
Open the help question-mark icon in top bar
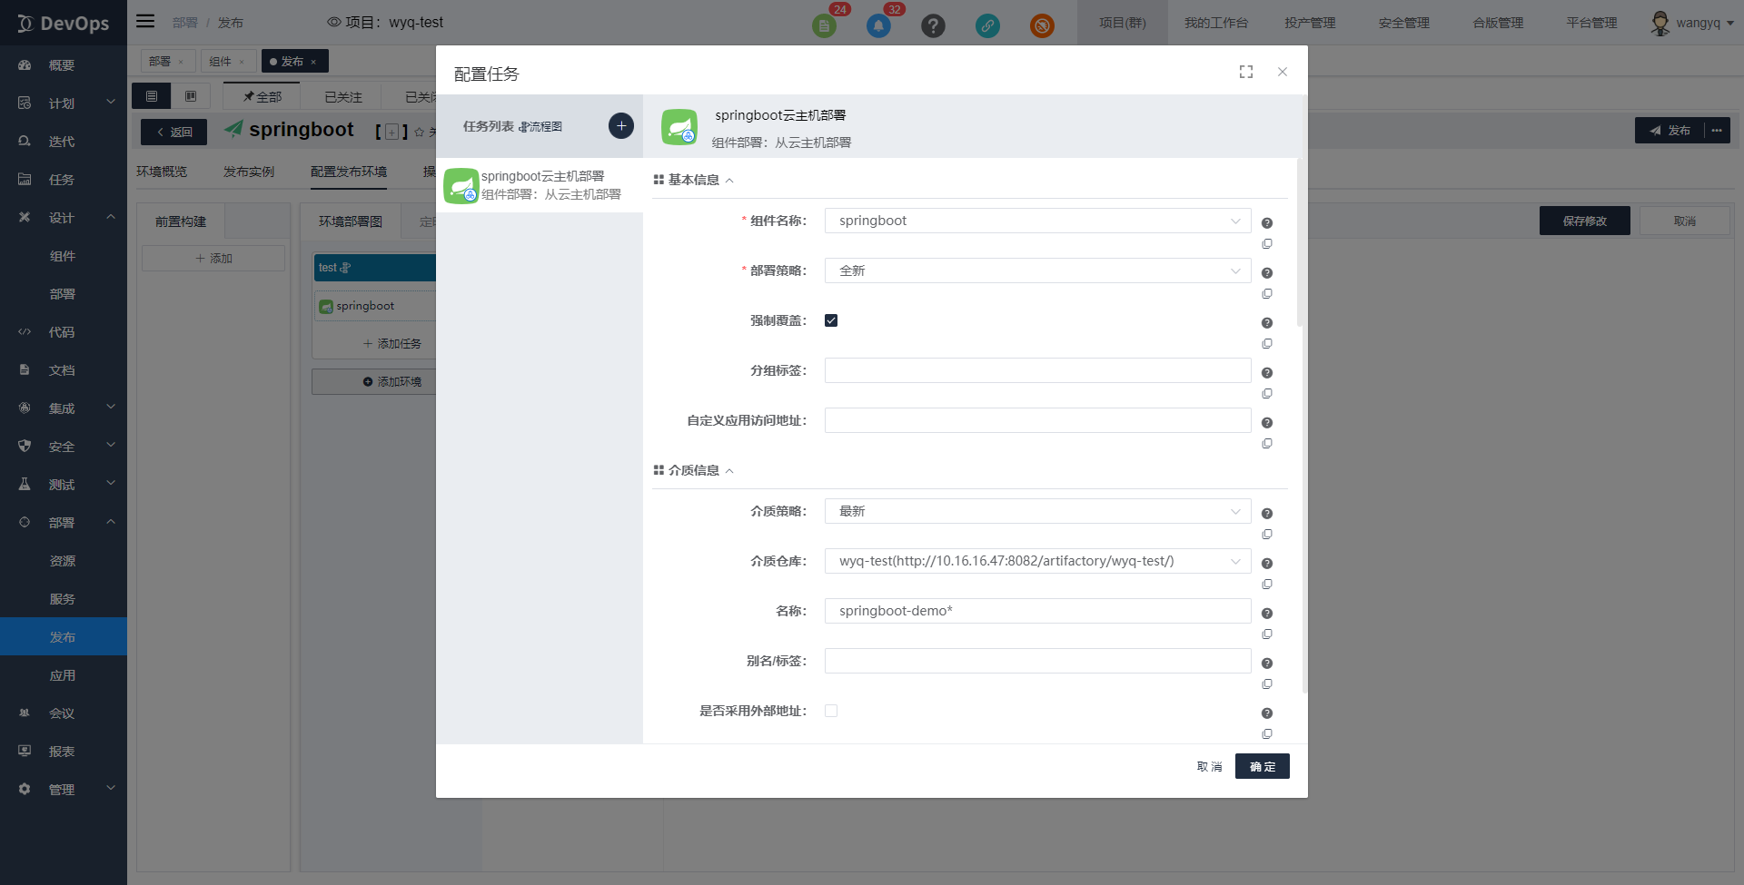tap(933, 25)
